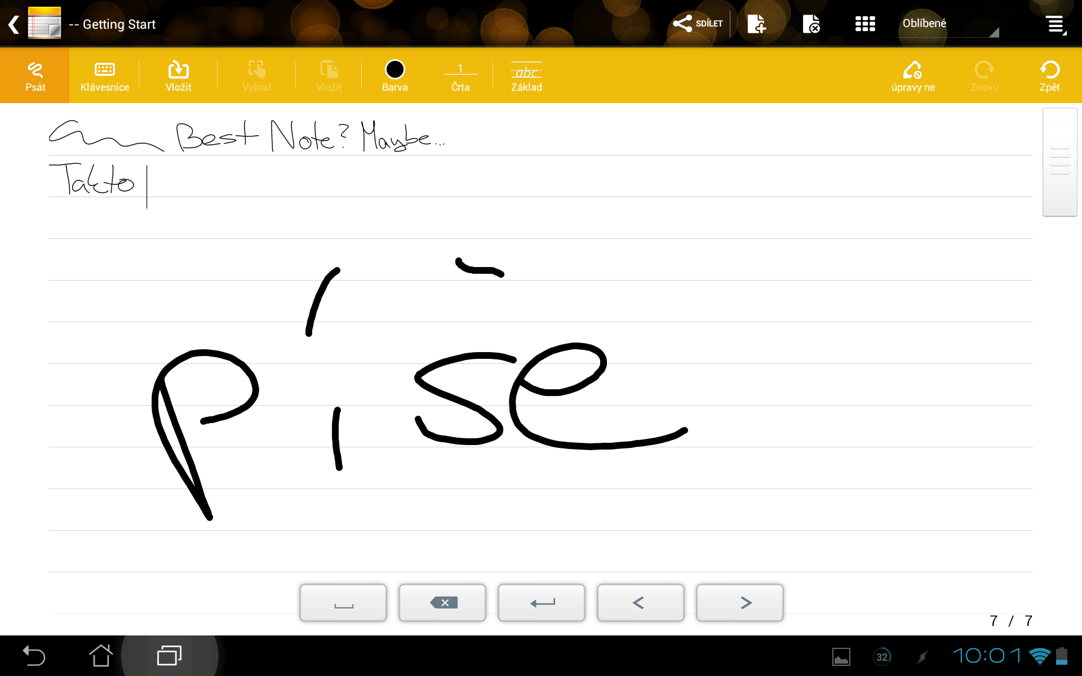1082x676 pixels.
Task: Insert a space with the space key
Action: 343,603
